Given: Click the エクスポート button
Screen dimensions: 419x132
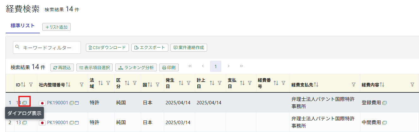Looking at the screenshot, I should pyautogui.click(x=150, y=47).
